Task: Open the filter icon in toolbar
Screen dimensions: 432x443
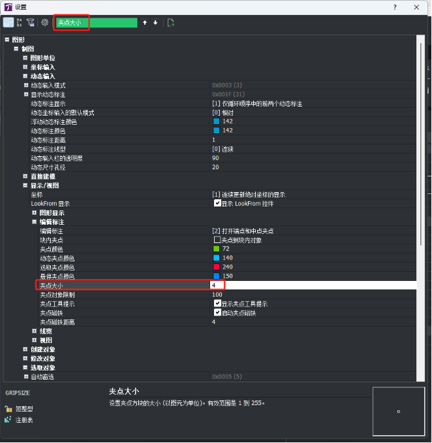Action: 31,22
